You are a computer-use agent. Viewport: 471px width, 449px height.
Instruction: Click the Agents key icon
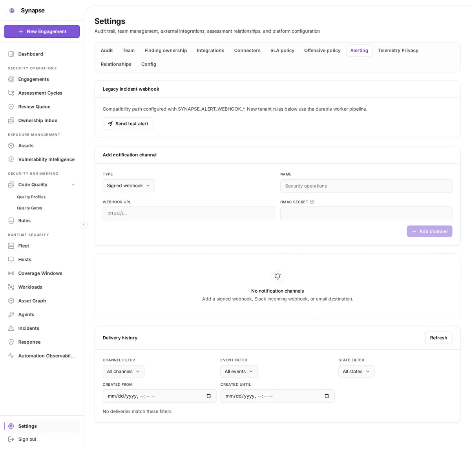pyautogui.click(x=11, y=314)
